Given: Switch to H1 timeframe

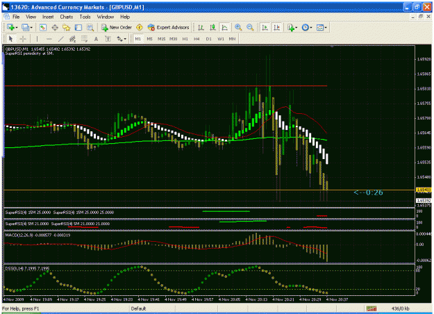Looking at the screenshot, I should click(185, 39).
